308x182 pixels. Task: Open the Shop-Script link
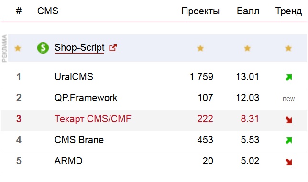pyautogui.click(x=79, y=47)
